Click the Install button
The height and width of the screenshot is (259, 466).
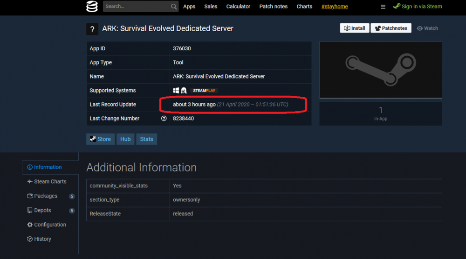pos(354,28)
